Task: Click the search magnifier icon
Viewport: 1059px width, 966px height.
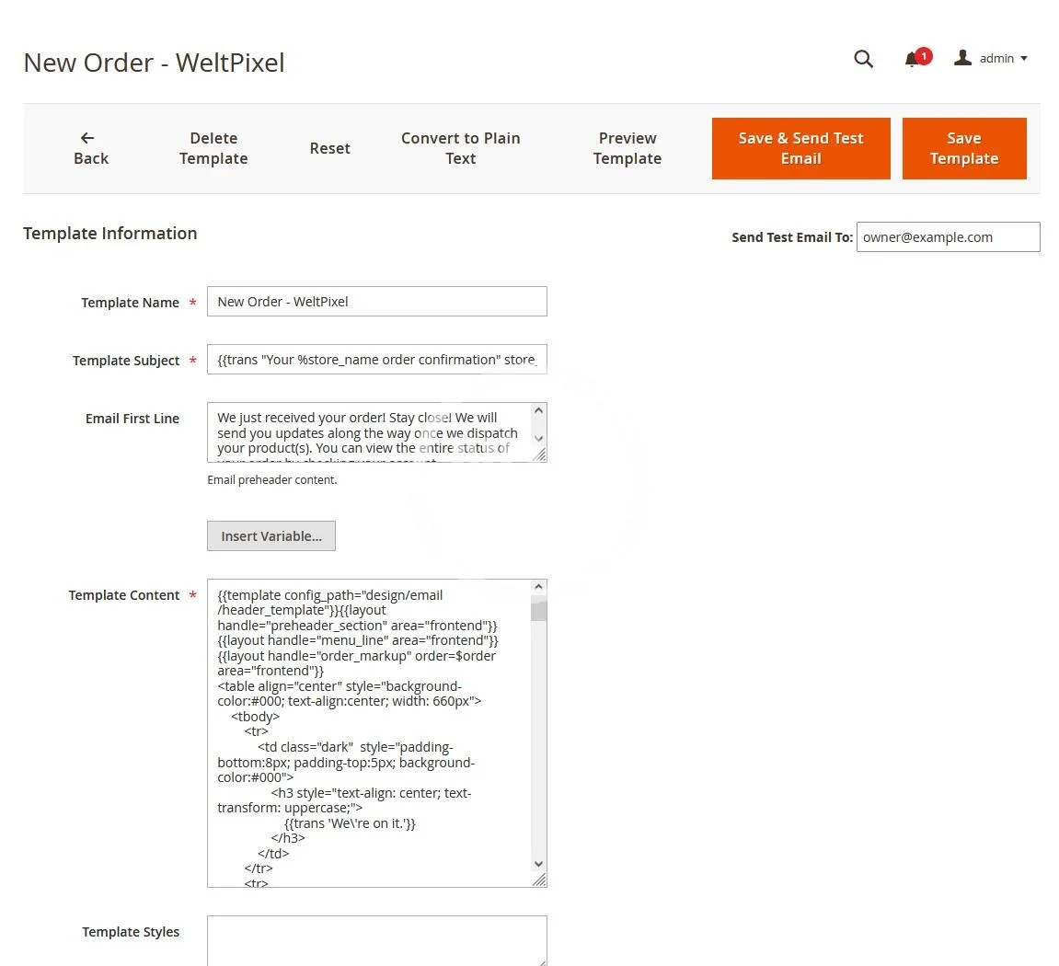Action: 863,59
